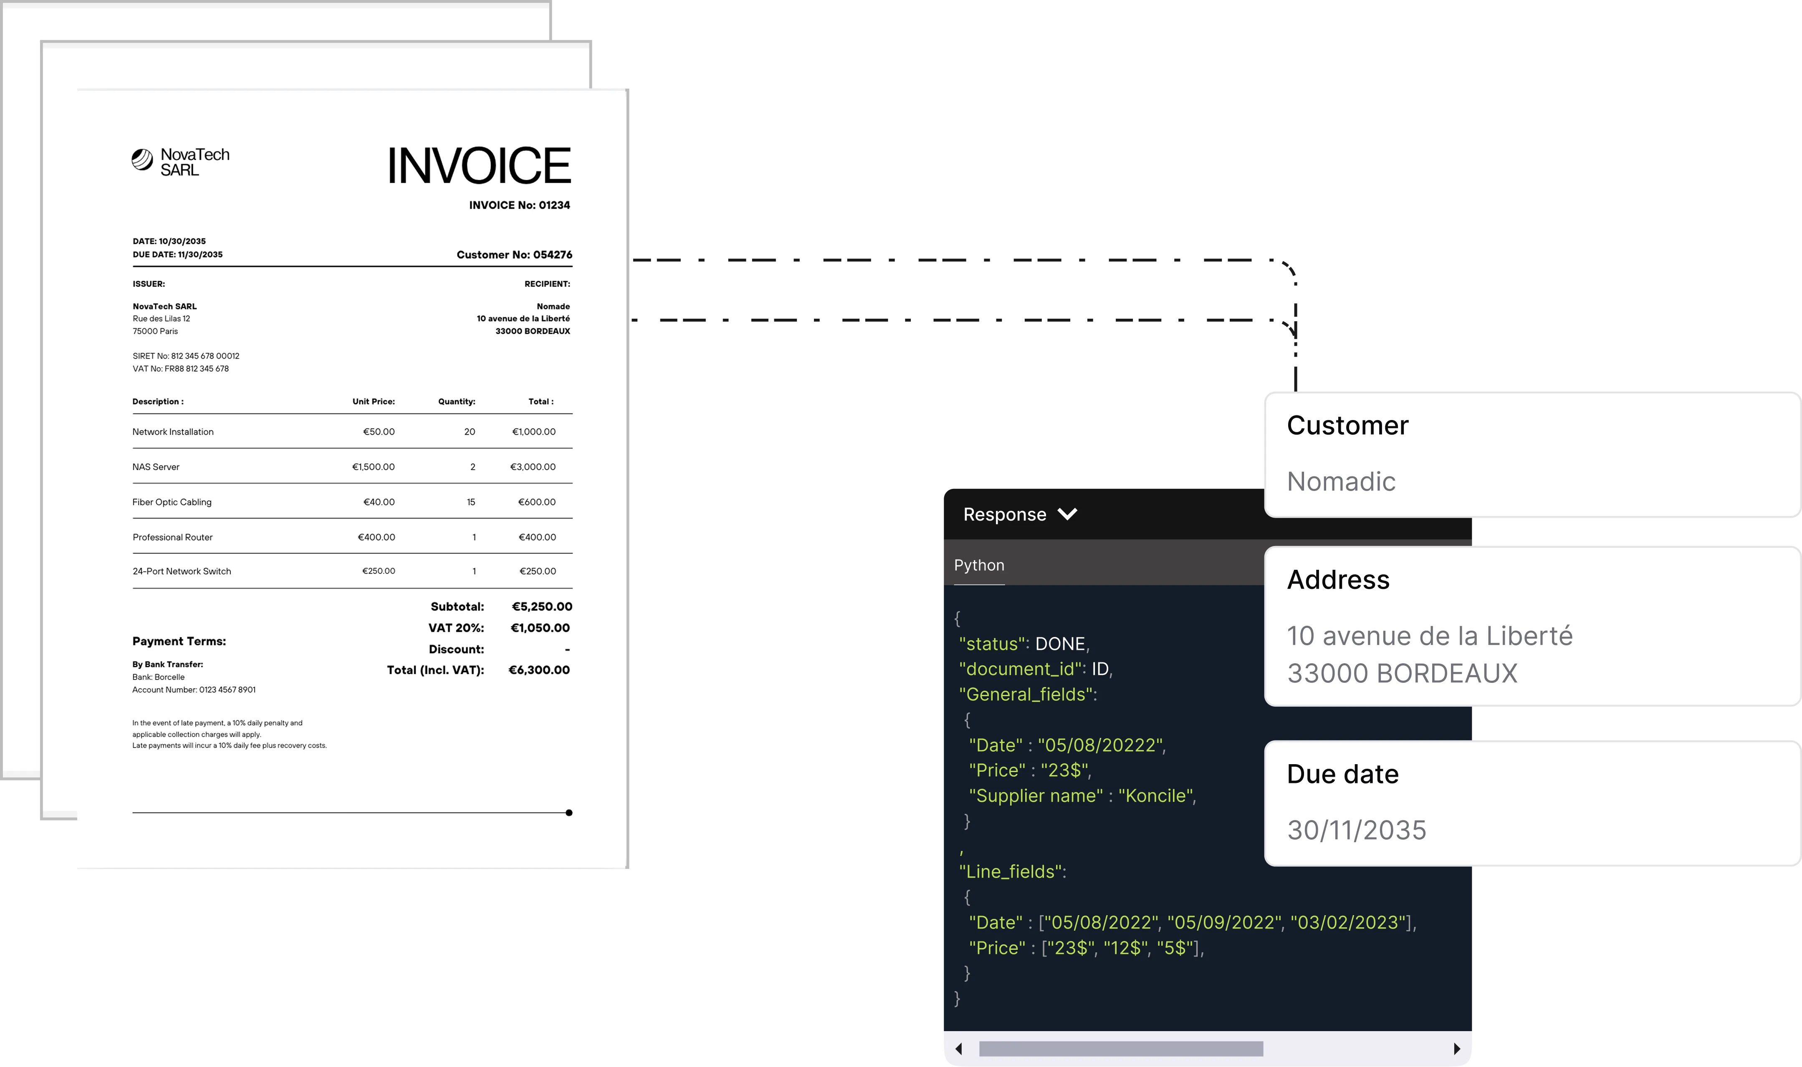Click the Payment Terms heading
The image size is (1802, 1067).
coord(179,641)
